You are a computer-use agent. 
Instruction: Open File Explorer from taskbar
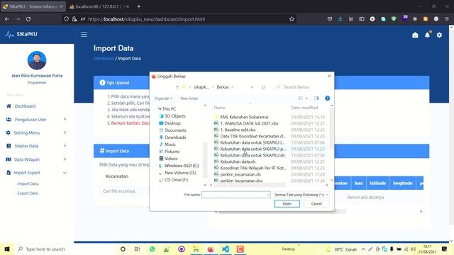(x=196, y=249)
